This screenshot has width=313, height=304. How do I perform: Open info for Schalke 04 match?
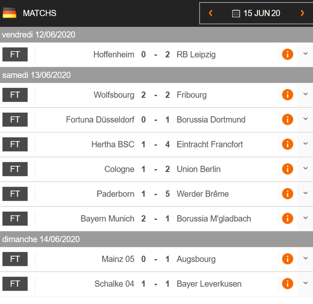287,284
